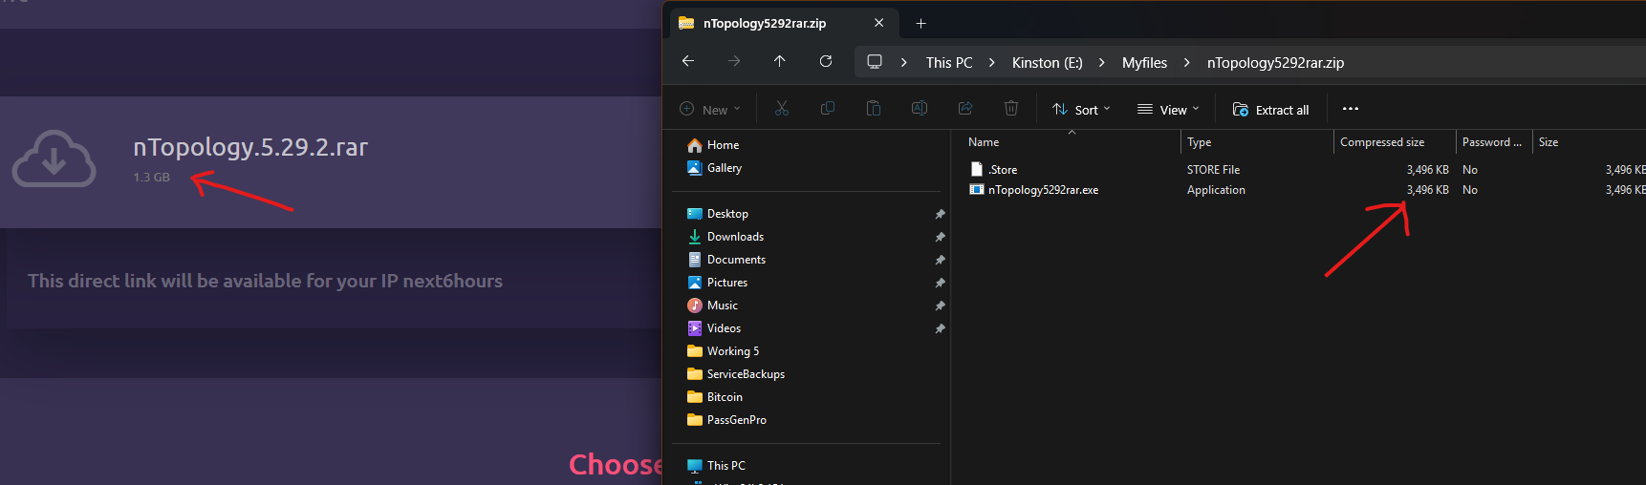Click the Explorer forward navigation arrow

coord(734,61)
